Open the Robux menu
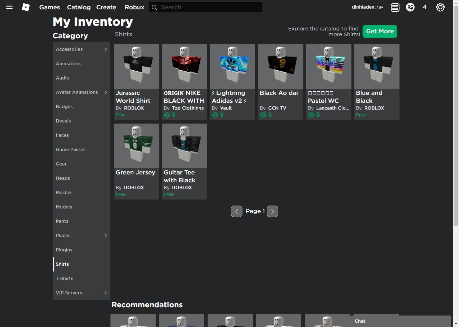Image resolution: width=459 pixels, height=327 pixels. [x=134, y=7]
